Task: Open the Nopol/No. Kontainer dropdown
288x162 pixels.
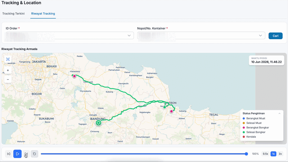Action: click(x=201, y=35)
